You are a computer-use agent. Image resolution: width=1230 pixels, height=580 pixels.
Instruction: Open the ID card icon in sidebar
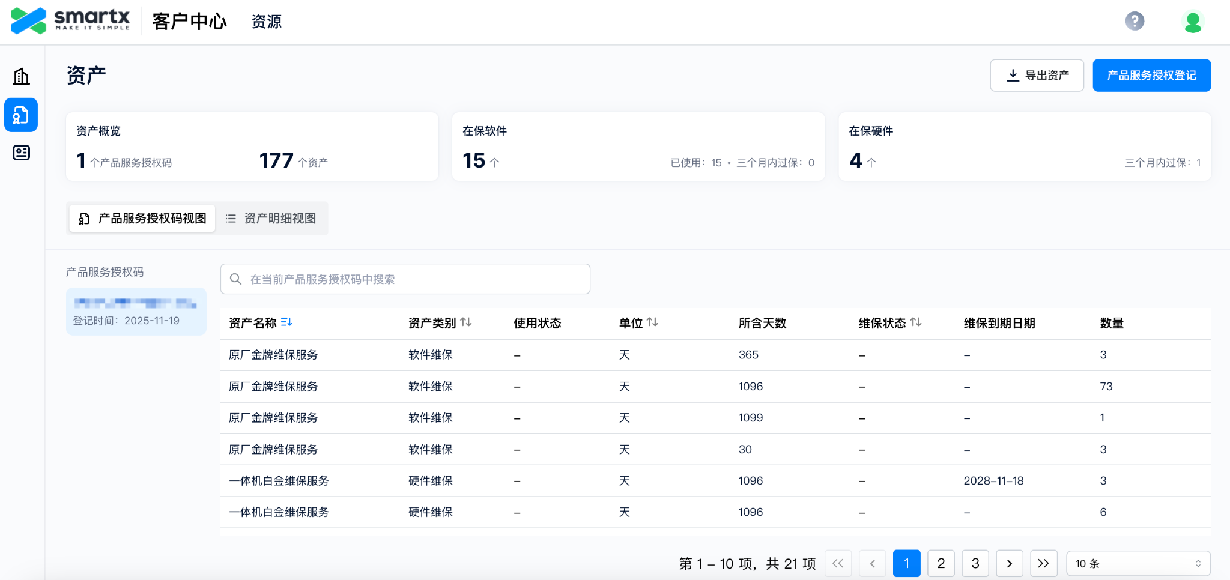click(22, 153)
